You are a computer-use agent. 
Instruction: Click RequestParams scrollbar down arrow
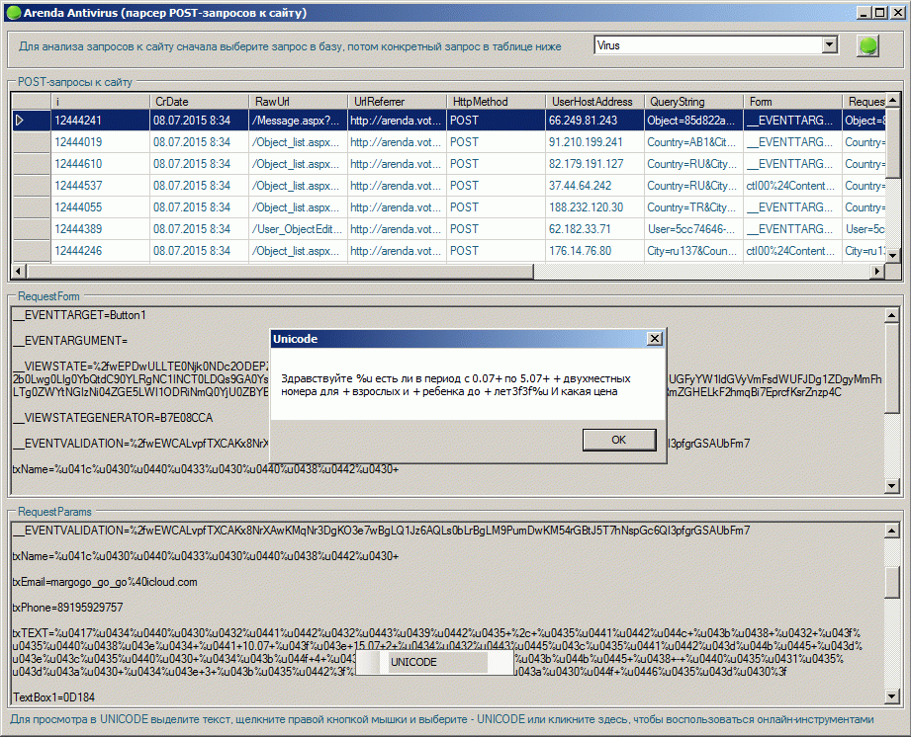click(892, 696)
